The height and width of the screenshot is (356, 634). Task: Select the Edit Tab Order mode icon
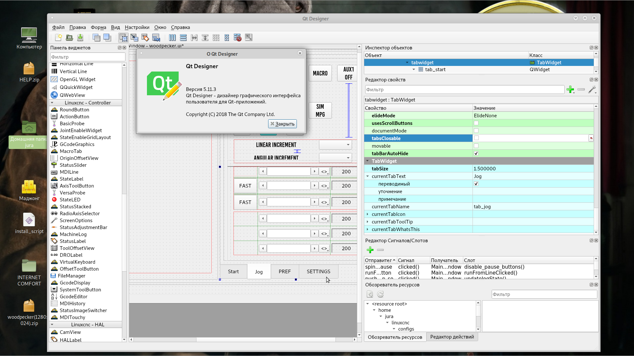pyautogui.click(x=156, y=38)
